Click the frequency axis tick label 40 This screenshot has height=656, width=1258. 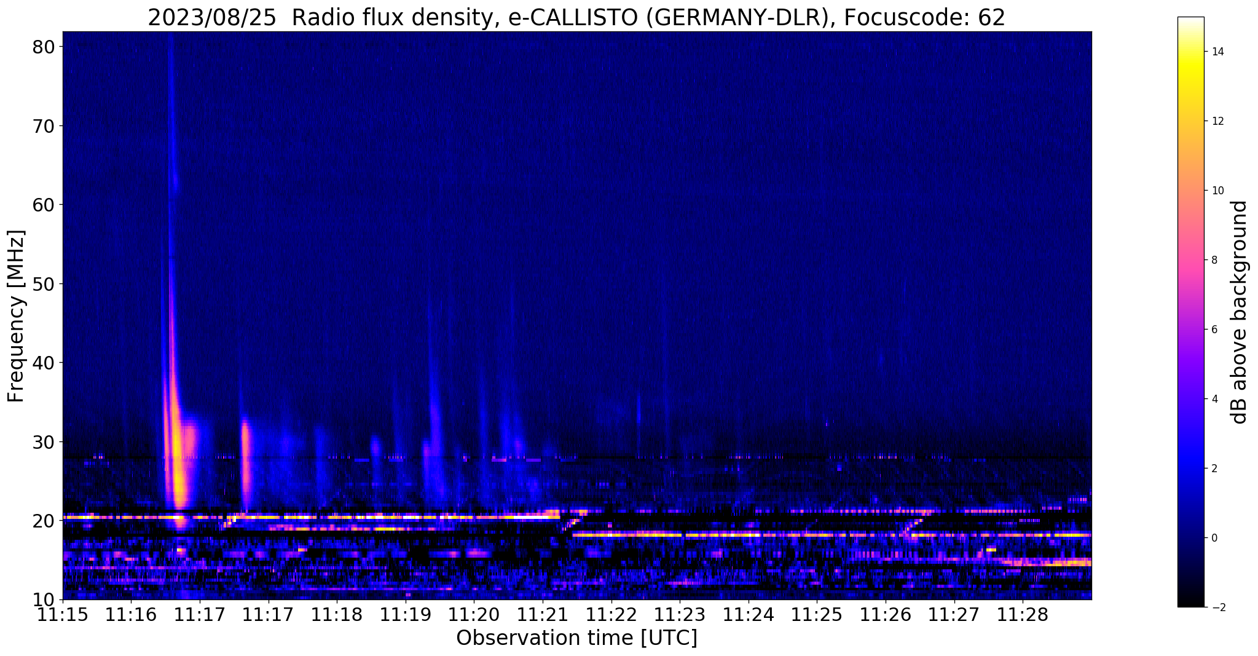coord(44,363)
